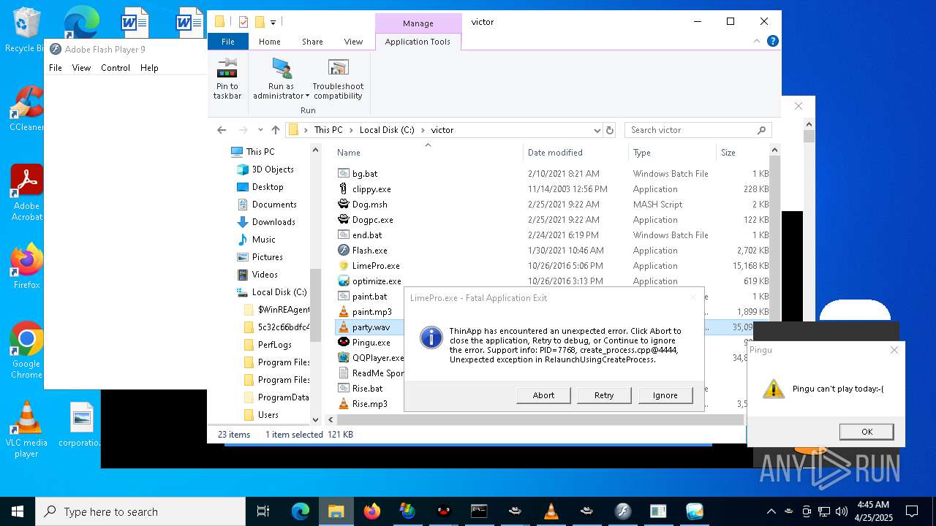Refresh the victor folder view
Screen dimensions: 936x526
[610, 130]
